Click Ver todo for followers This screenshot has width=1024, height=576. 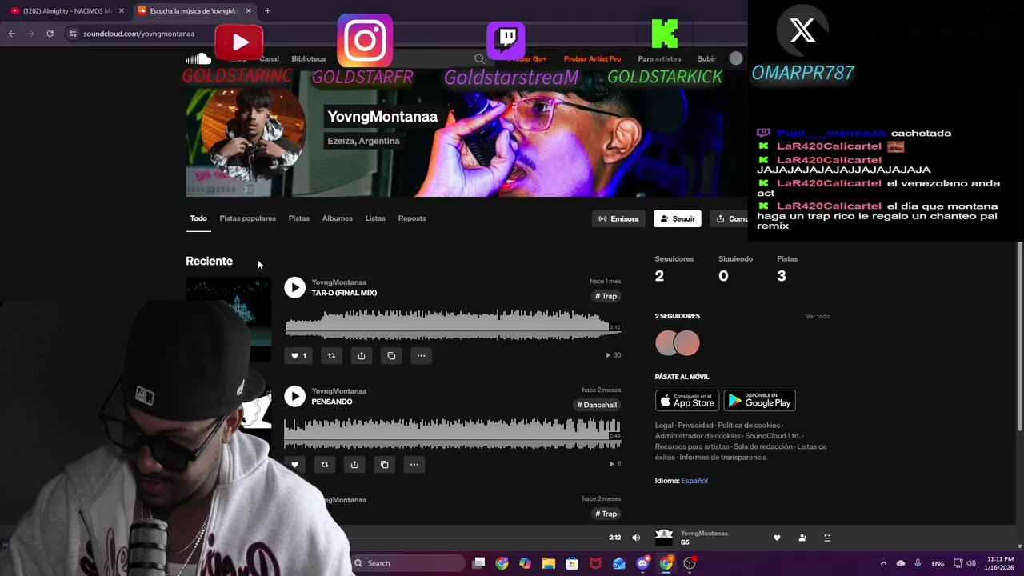818,316
